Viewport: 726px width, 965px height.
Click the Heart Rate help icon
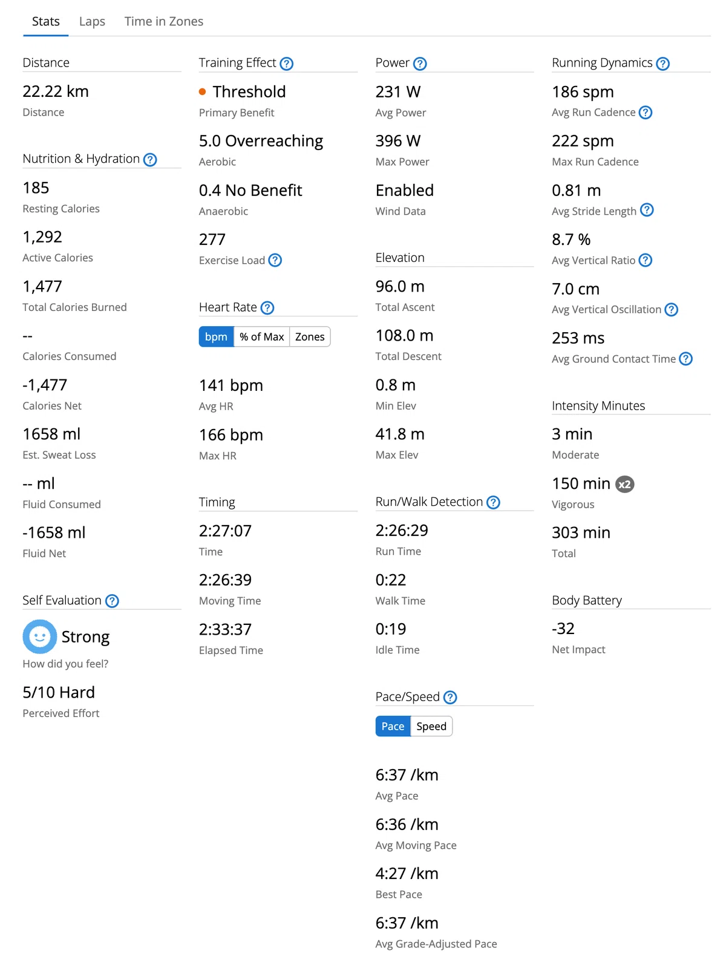(x=267, y=308)
